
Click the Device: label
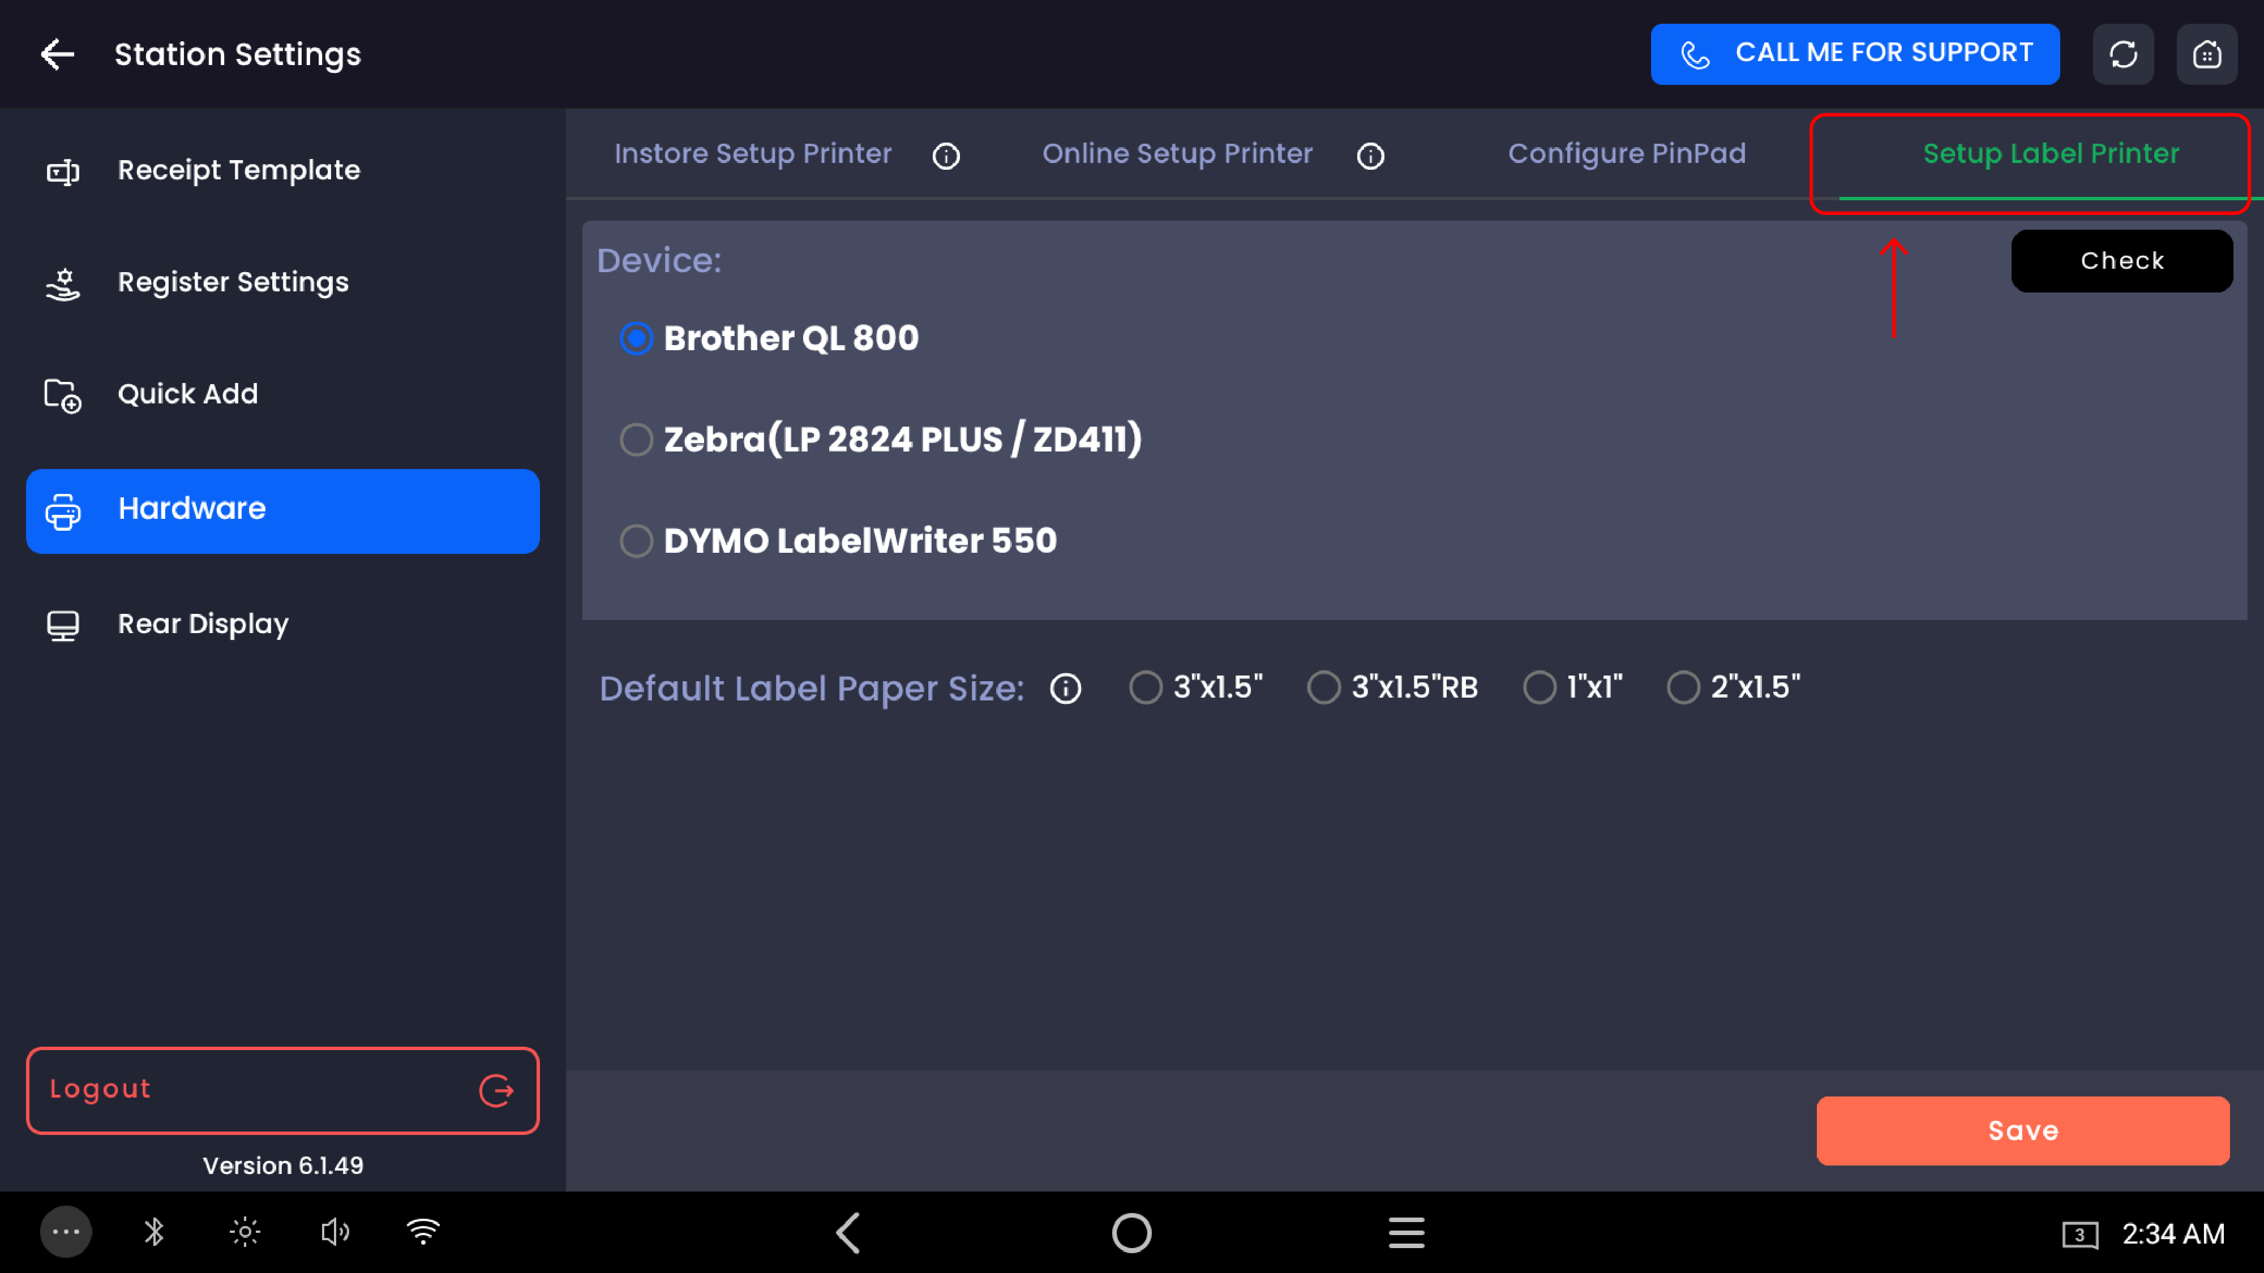(x=659, y=261)
